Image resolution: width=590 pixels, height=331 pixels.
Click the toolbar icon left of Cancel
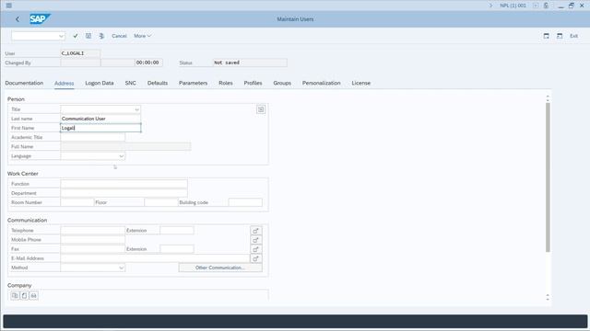tap(101, 36)
